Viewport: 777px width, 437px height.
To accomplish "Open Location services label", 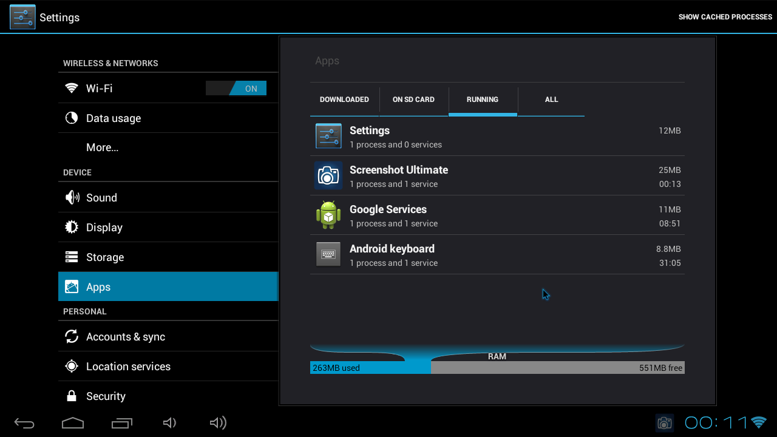I will [x=128, y=367].
